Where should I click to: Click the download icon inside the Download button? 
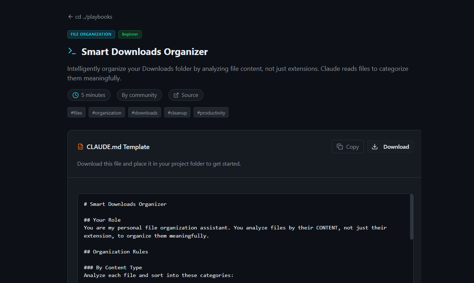(374, 146)
